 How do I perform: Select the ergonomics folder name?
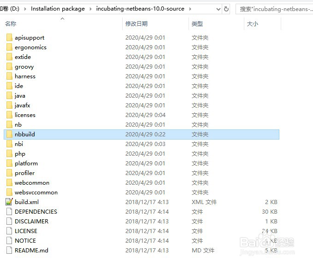click(x=30, y=47)
